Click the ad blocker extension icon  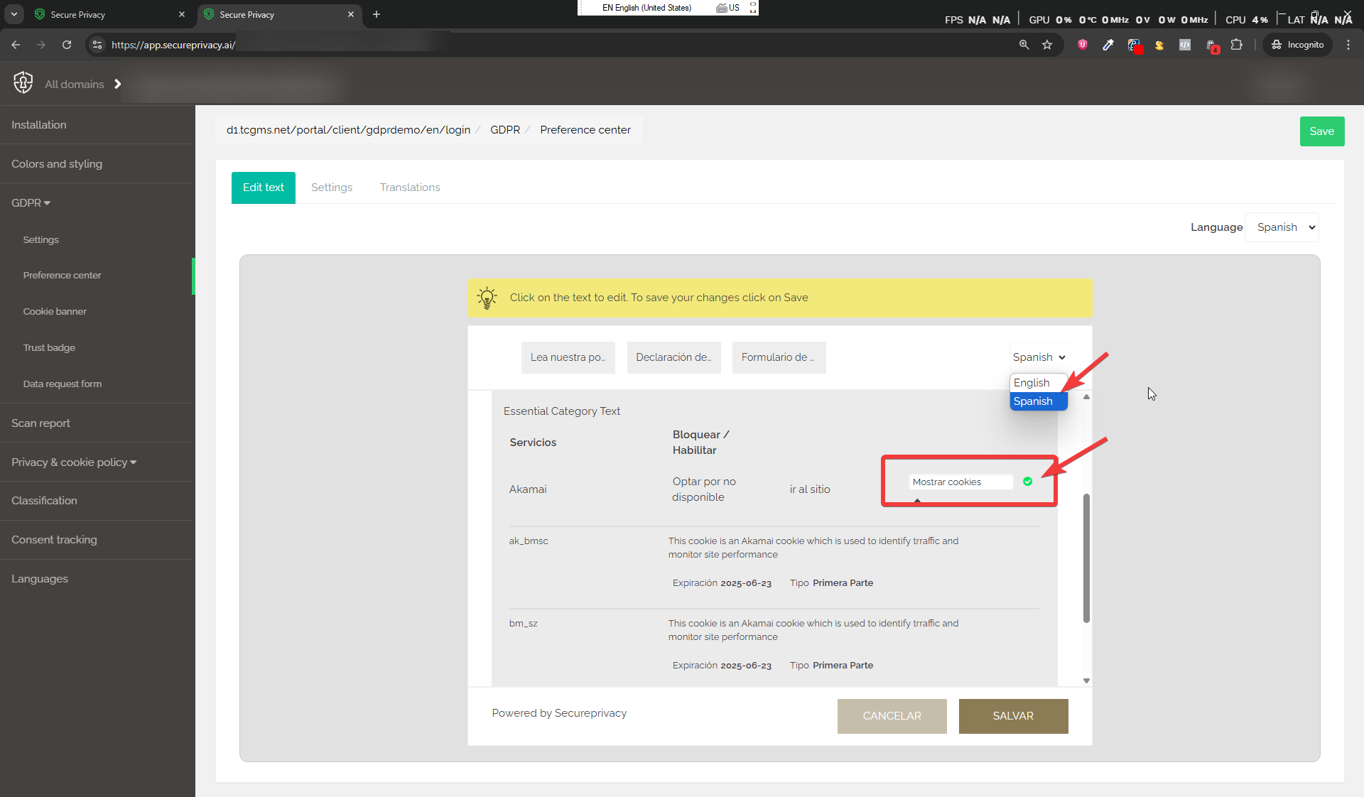click(1082, 45)
